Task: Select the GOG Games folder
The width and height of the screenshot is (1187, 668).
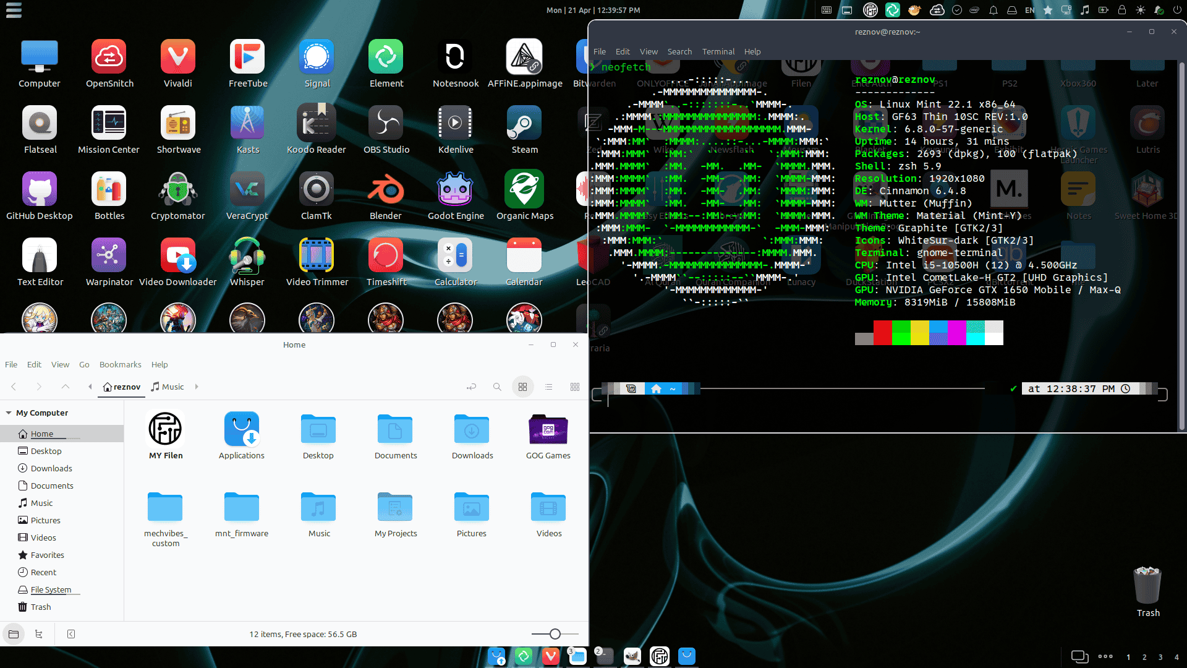Action: pos(548,437)
